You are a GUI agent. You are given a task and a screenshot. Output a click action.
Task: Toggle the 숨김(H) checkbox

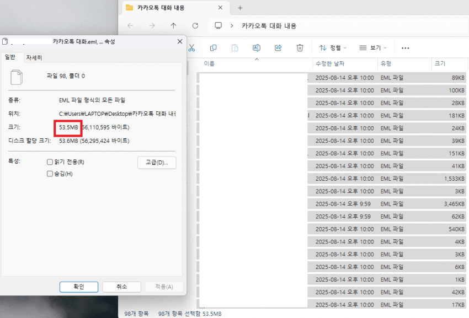pyautogui.click(x=51, y=174)
